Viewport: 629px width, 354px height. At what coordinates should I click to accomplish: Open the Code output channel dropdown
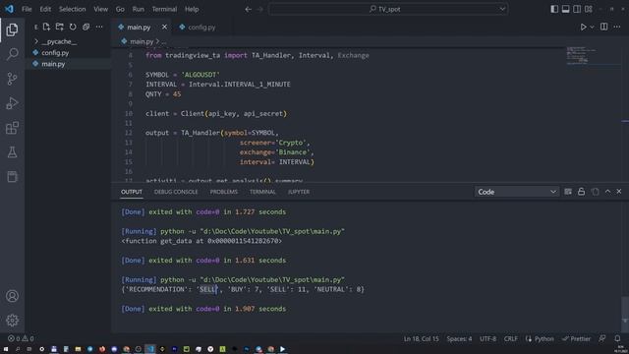tap(517, 192)
